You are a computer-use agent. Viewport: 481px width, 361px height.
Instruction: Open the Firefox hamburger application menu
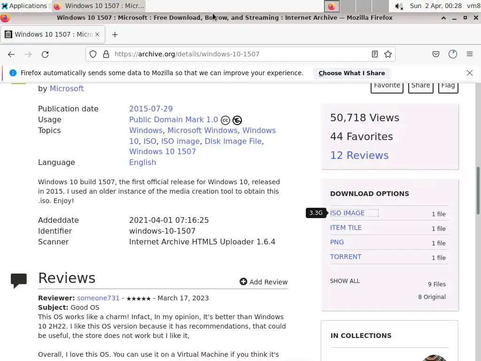coord(470,55)
